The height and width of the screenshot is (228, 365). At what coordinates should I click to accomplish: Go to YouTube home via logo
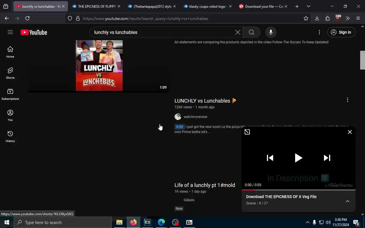pos(34,32)
